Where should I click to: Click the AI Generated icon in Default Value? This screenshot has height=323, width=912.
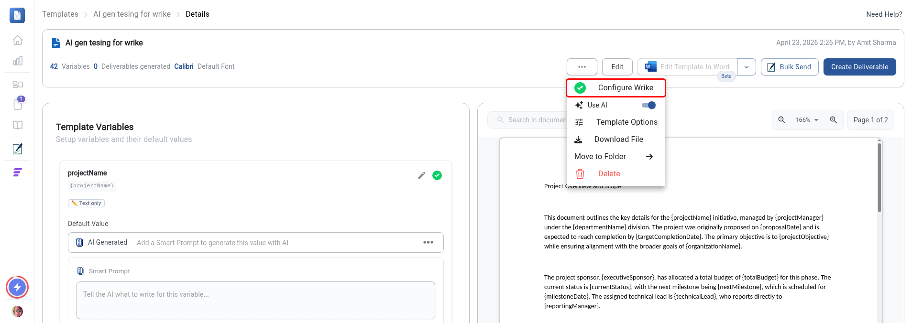(x=80, y=242)
